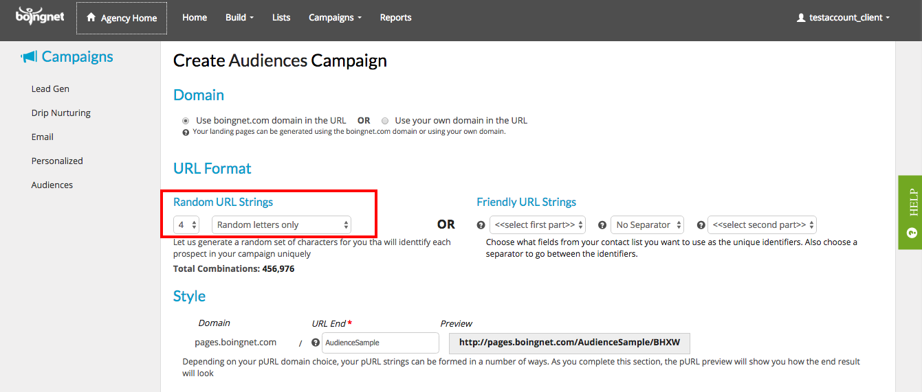The width and height of the screenshot is (922, 392).
Task: Click help icon before first part select
Action: tap(481, 224)
